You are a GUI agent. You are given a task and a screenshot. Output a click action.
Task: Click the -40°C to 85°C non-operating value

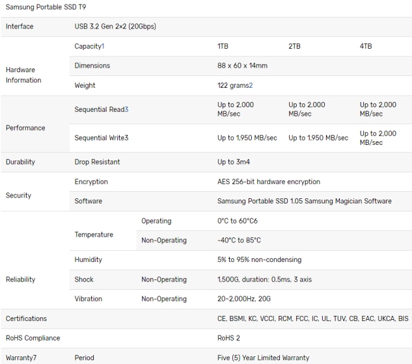(239, 240)
